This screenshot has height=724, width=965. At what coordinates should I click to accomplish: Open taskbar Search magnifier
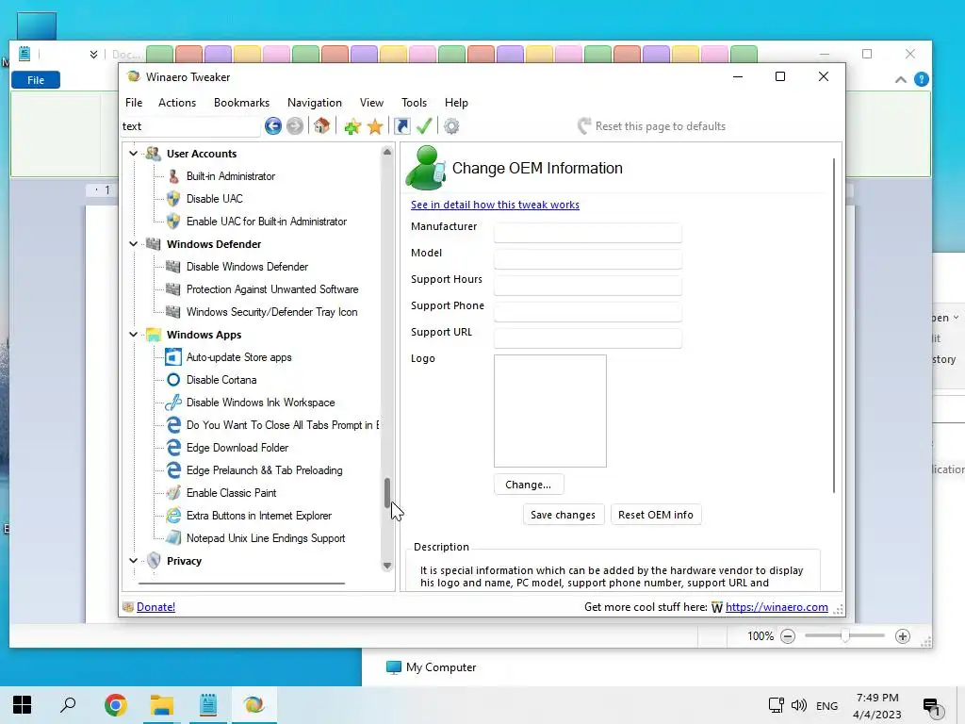click(68, 704)
